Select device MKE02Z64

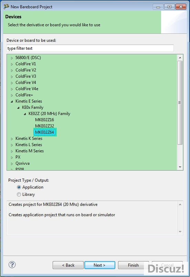tap(44, 132)
